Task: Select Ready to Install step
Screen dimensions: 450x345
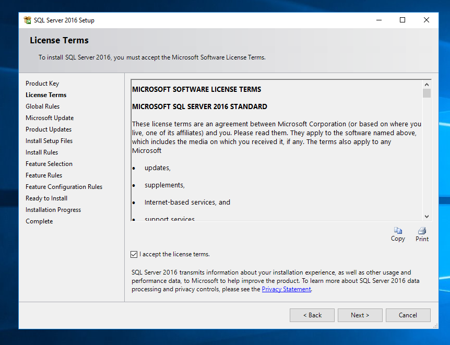Action: 46,198
